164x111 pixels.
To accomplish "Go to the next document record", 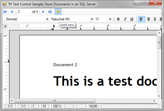I will point(43,12).
